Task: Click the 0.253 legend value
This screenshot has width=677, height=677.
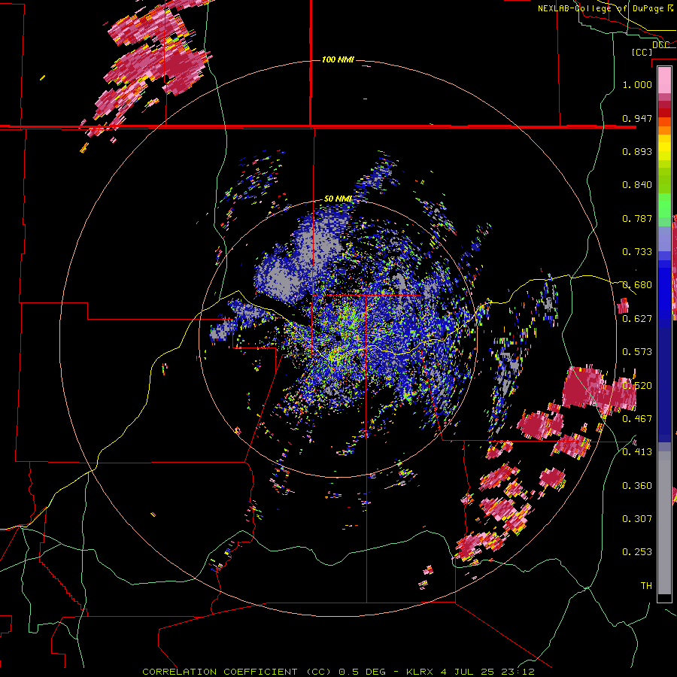Action: click(637, 552)
